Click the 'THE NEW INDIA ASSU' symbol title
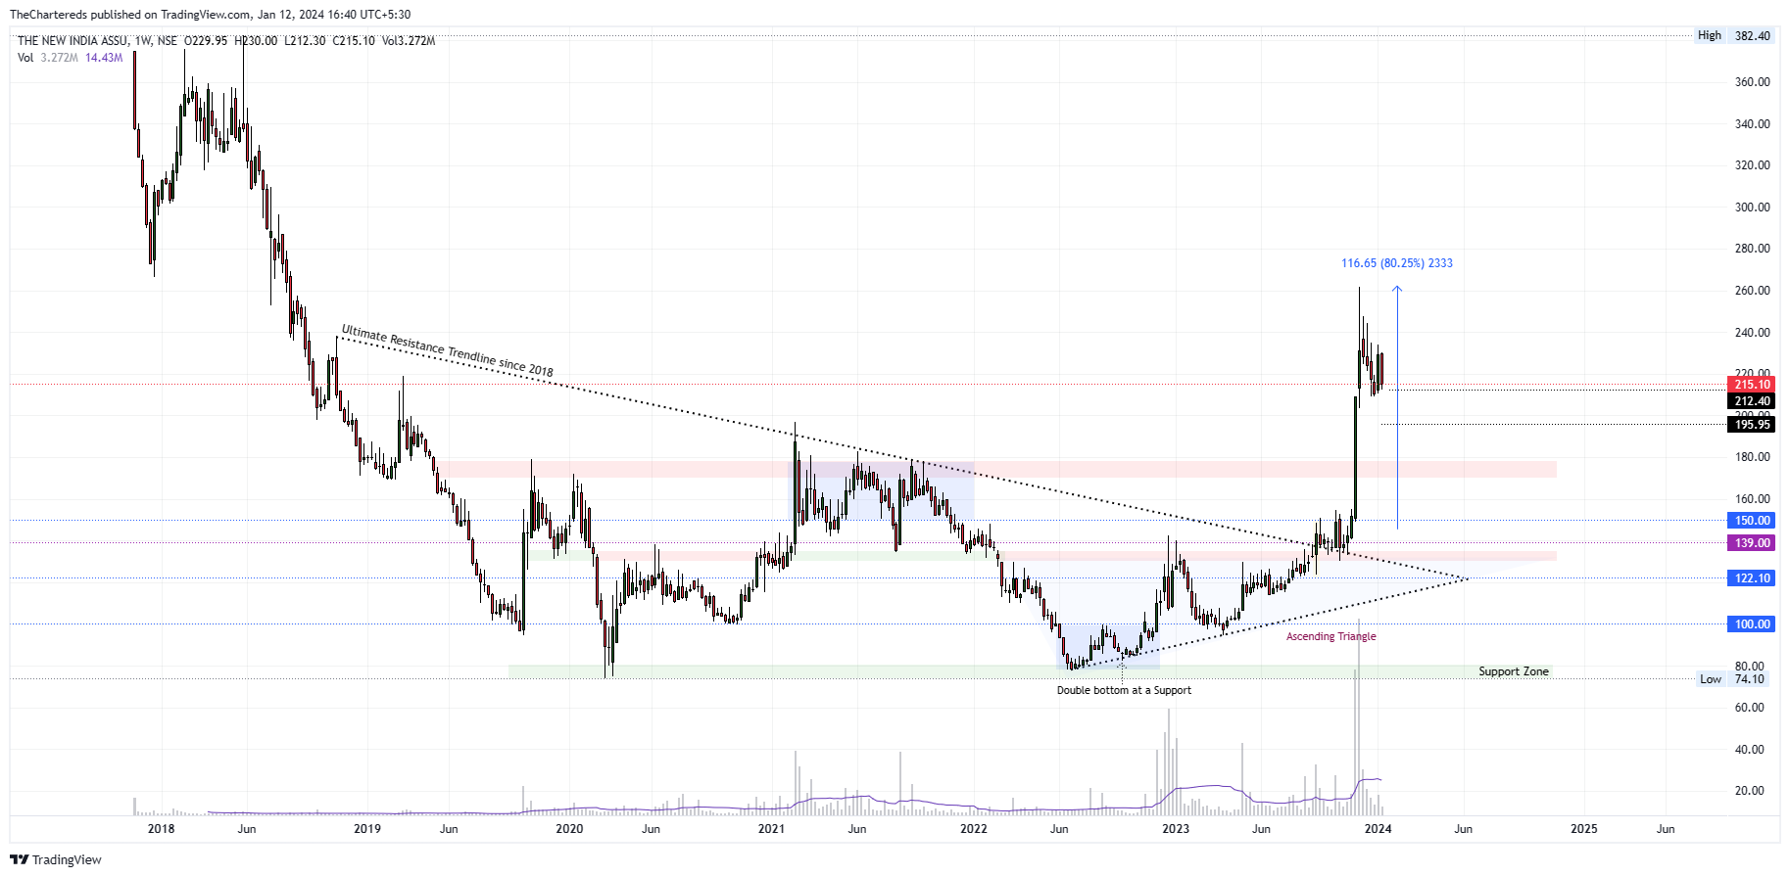The image size is (1790, 877). pos(73,41)
